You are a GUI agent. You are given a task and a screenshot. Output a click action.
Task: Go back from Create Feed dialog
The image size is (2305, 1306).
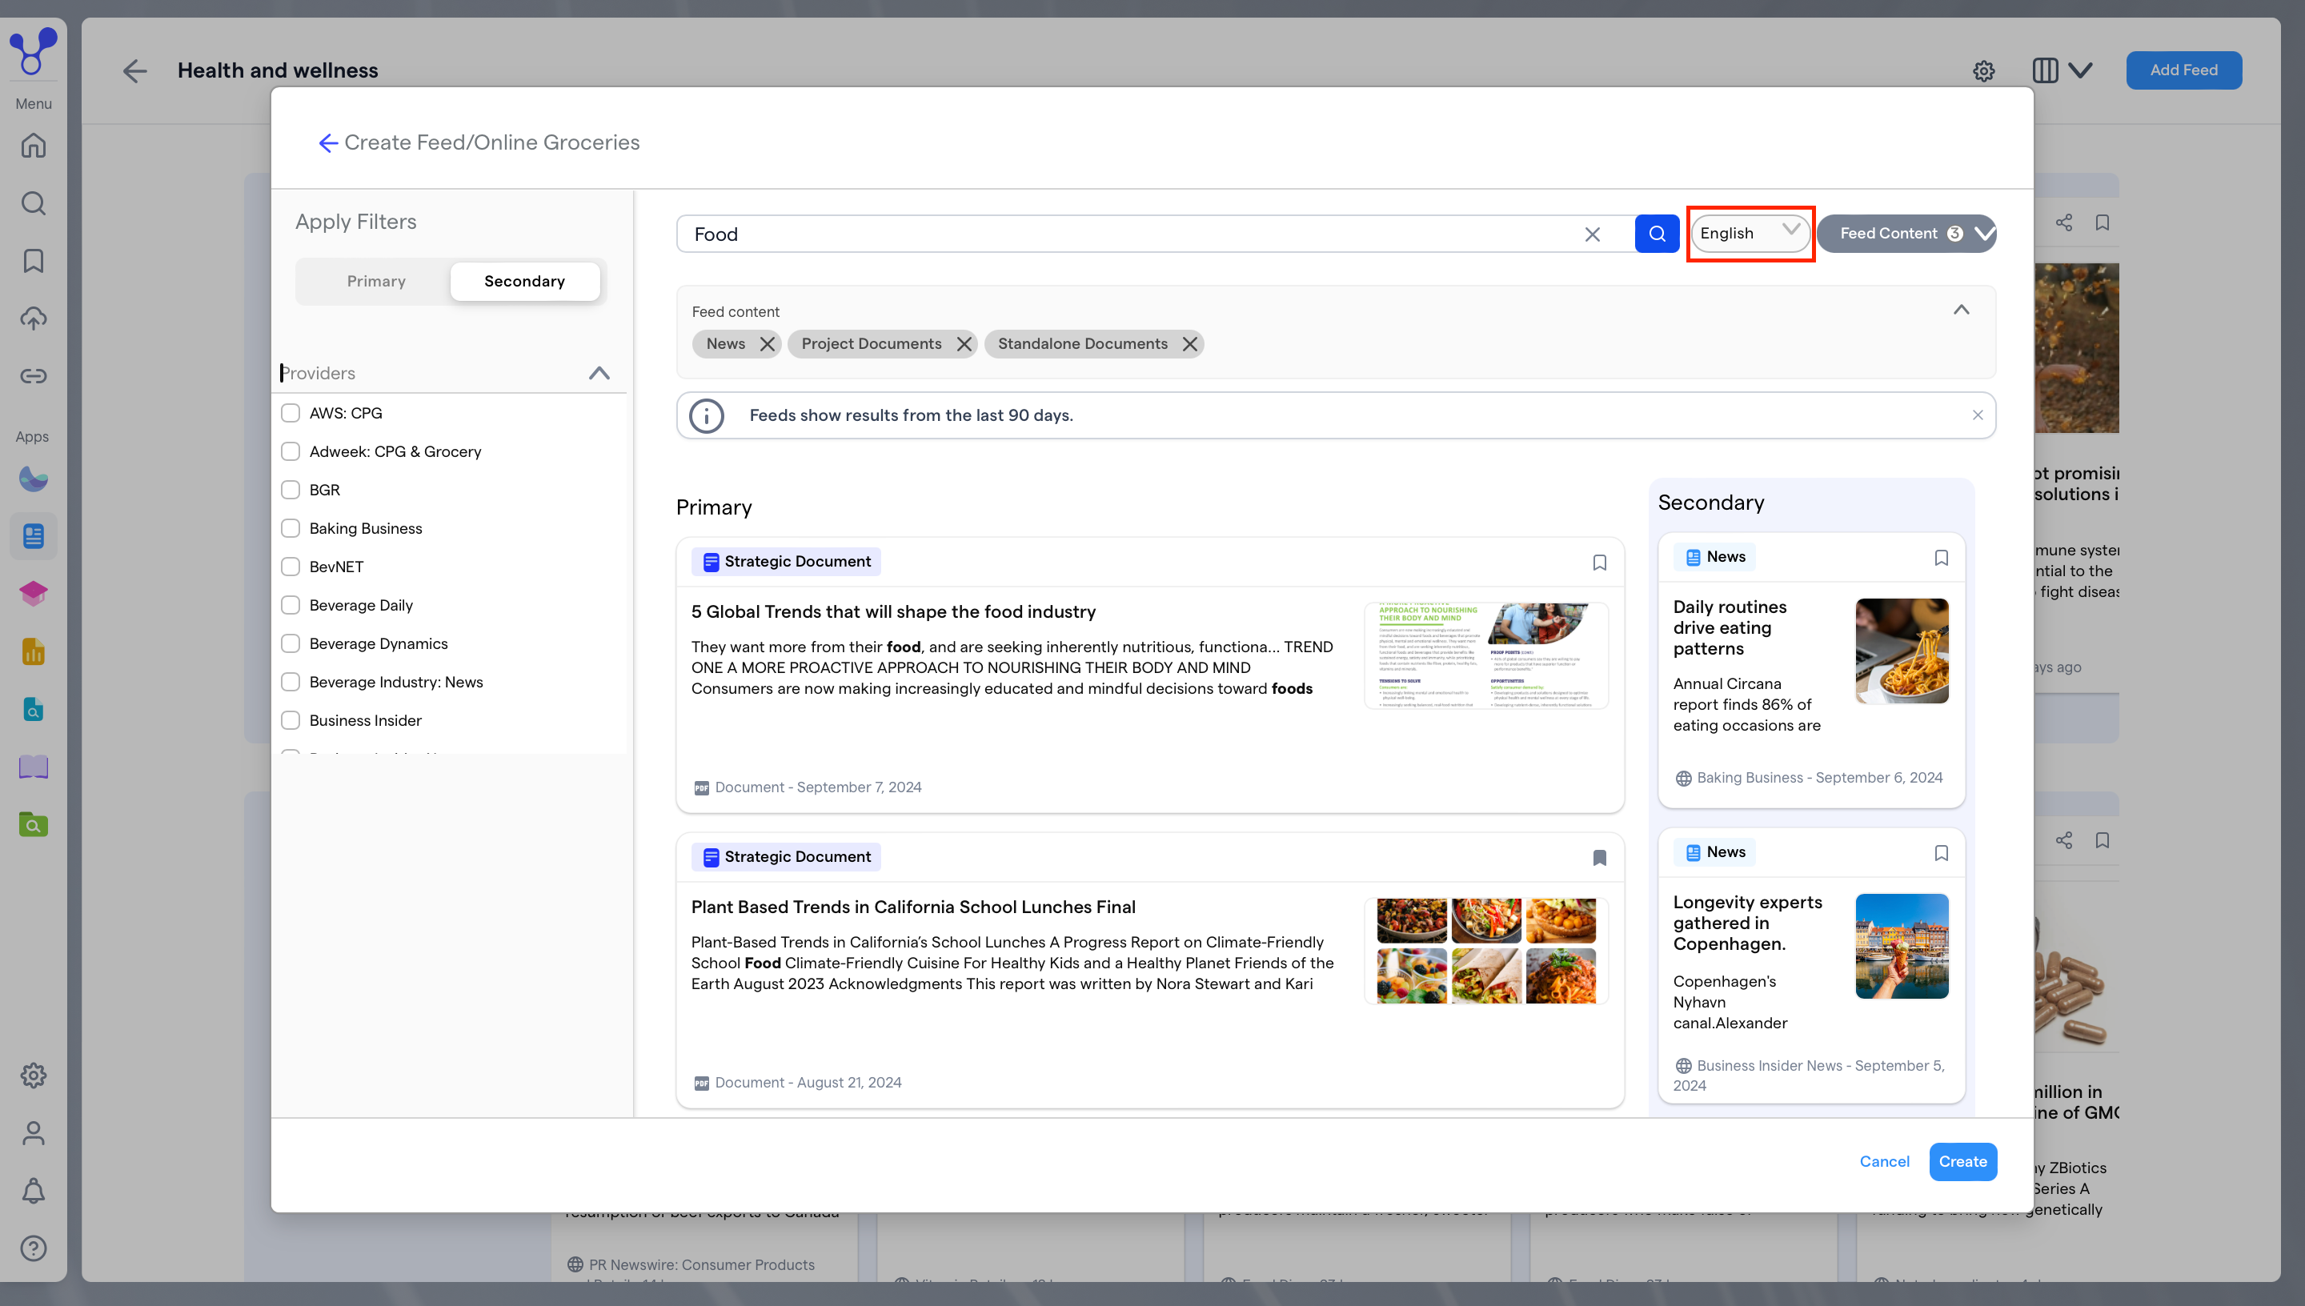point(327,142)
